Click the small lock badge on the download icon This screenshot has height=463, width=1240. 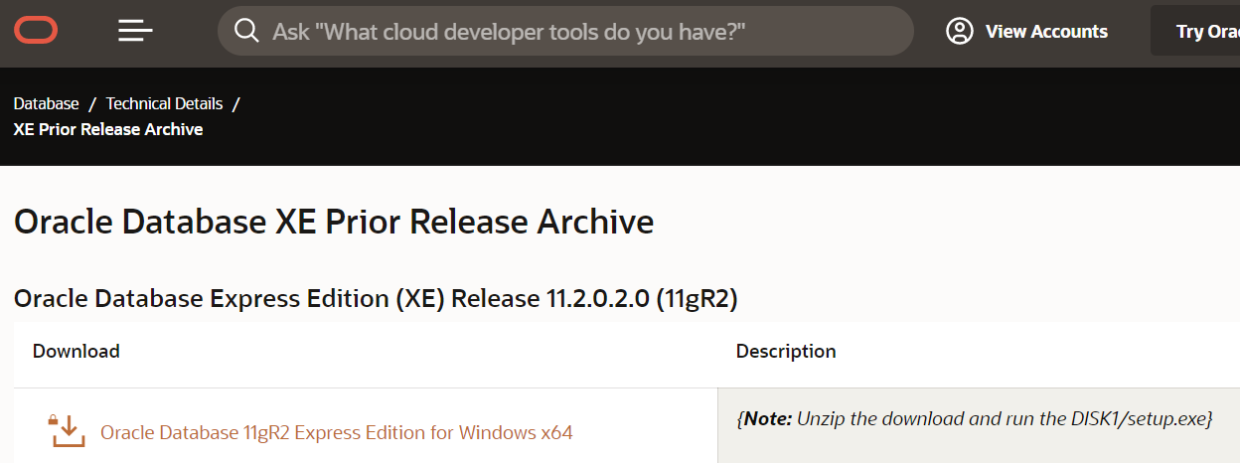point(54,419)
